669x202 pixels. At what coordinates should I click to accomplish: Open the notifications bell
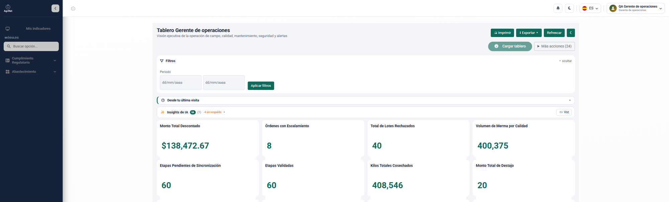[558, 8]
